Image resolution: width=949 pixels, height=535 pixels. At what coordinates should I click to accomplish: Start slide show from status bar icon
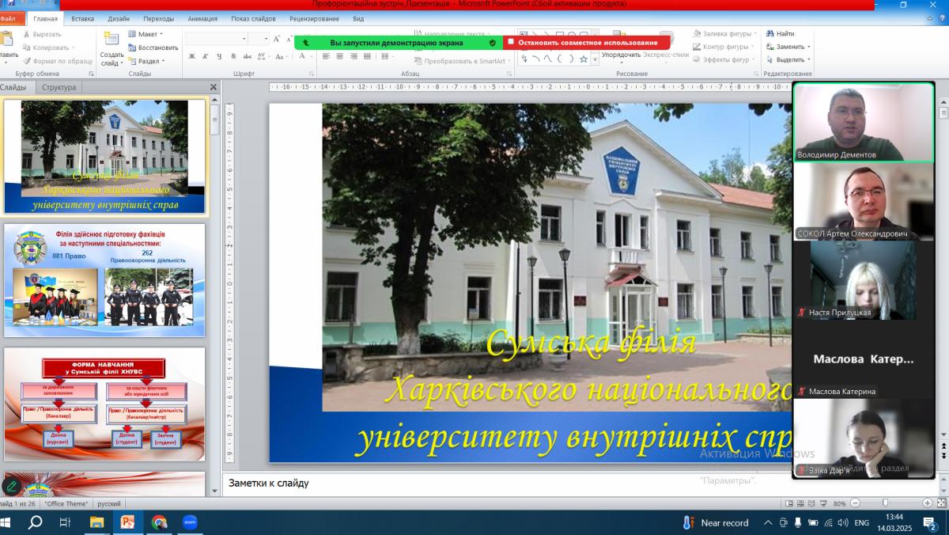tap(825, 503)
